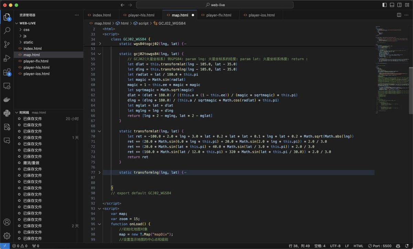The image size is (413, 249).
Task: Open the 撤消/重做 timeline entry
Action: pos(49,163)
